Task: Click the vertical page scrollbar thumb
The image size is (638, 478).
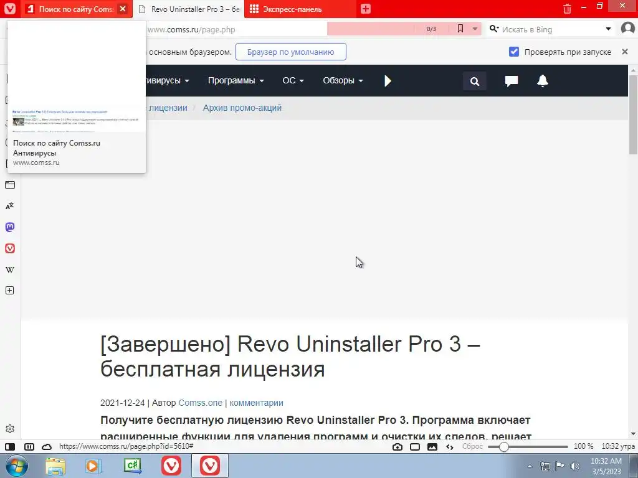Action: coord(633,115)
